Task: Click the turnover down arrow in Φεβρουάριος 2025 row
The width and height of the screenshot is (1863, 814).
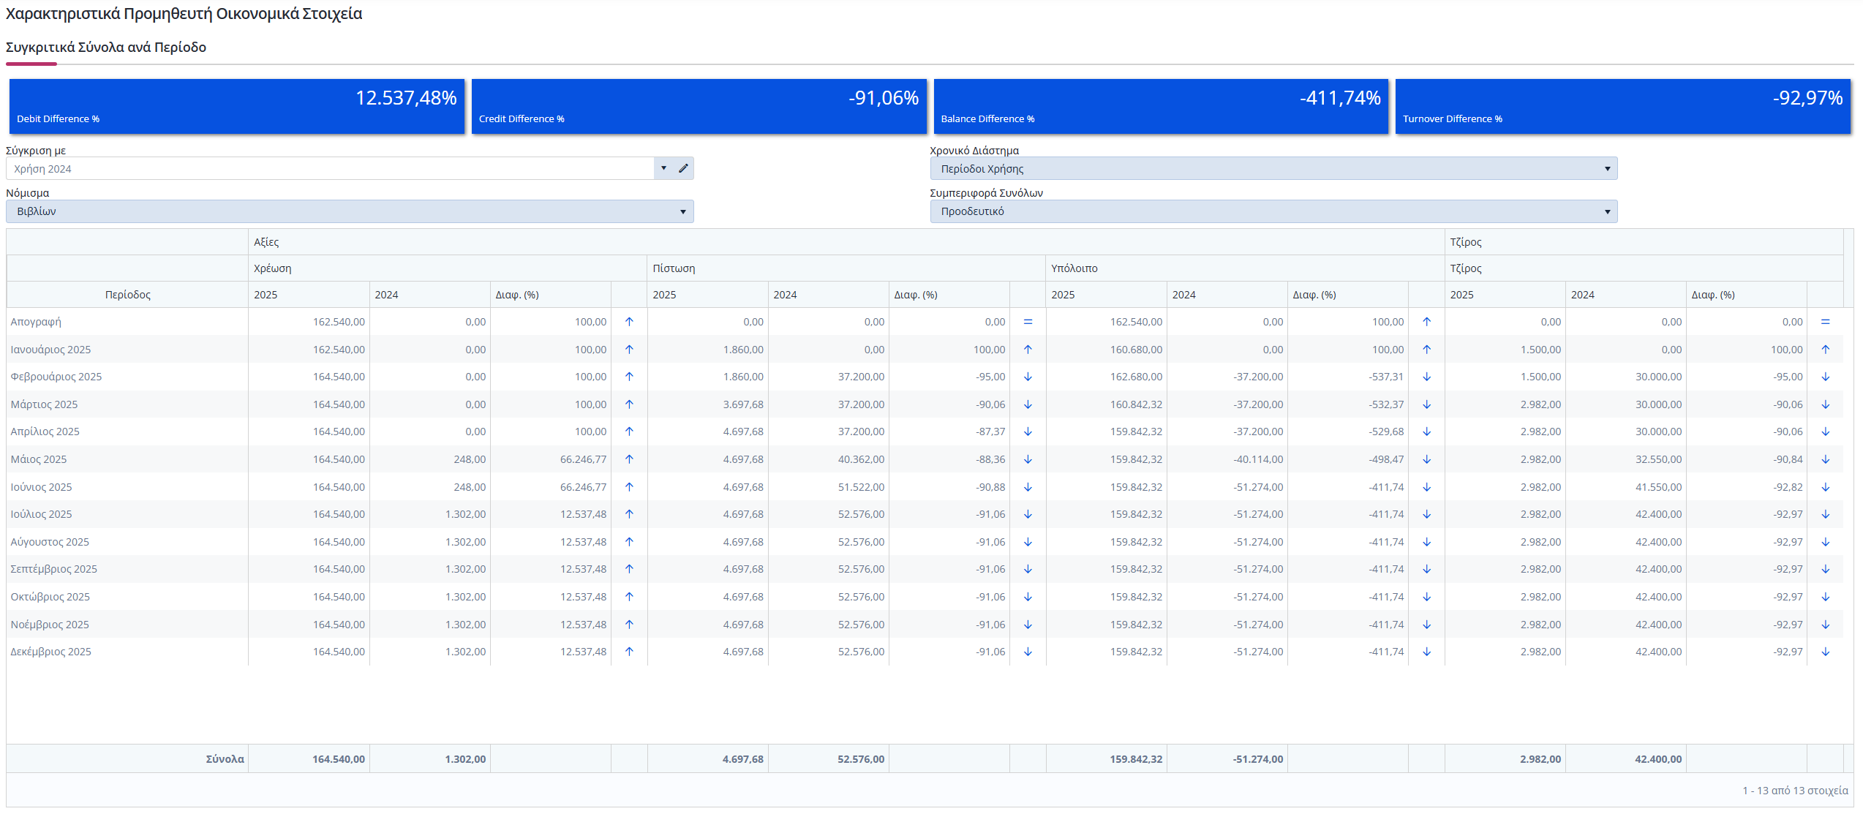Action: coord(1825,377)
